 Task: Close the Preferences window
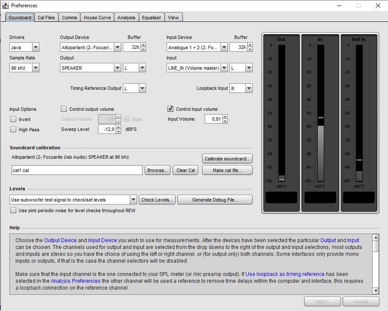point(378,6)
